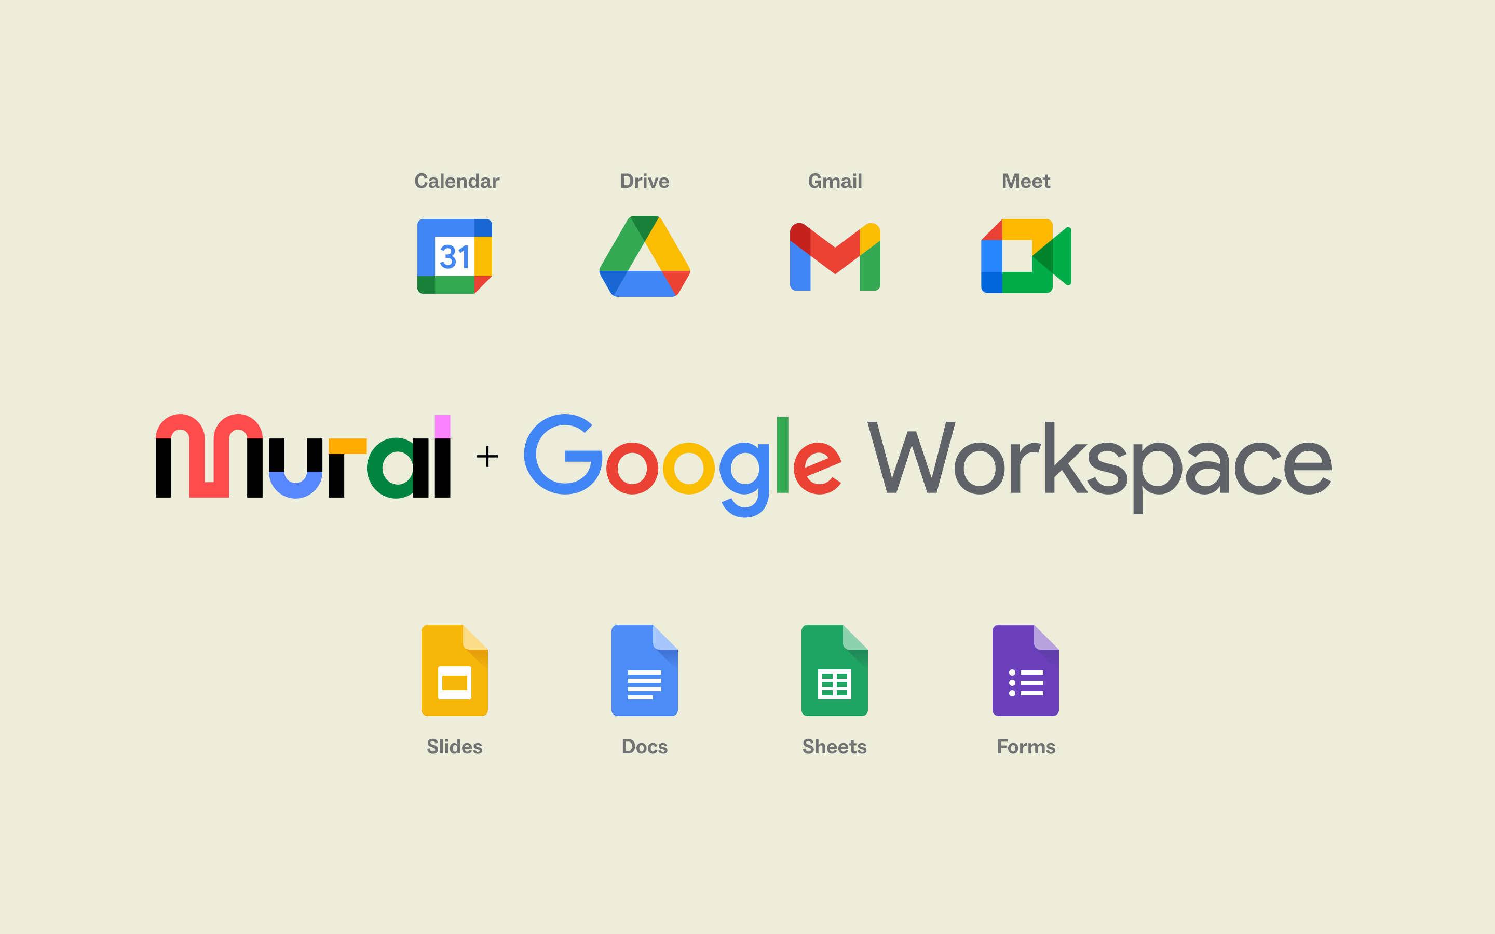Select the Sheets label under its icon
The image size is (1495, 934).
coord(835,746)
